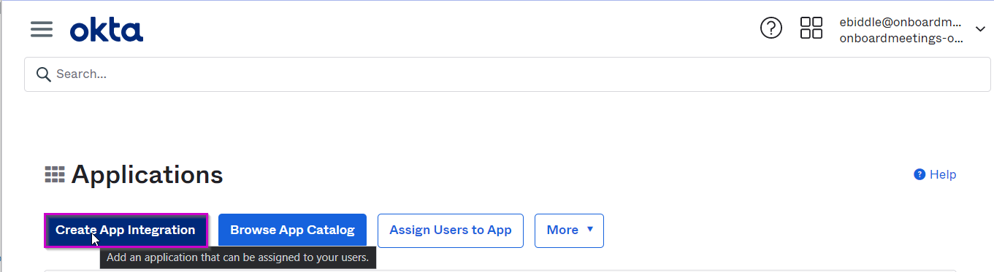Open the Help link
Image resolution: width=994 pixels, height=272 pixels.
tap(935, 174)
